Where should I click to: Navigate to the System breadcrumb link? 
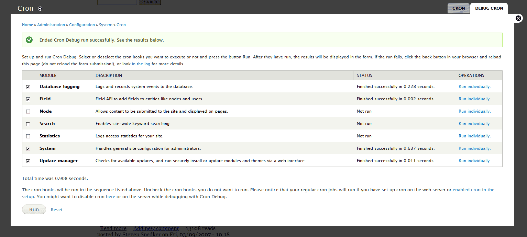pyautogui.click(x=106, y=25)
